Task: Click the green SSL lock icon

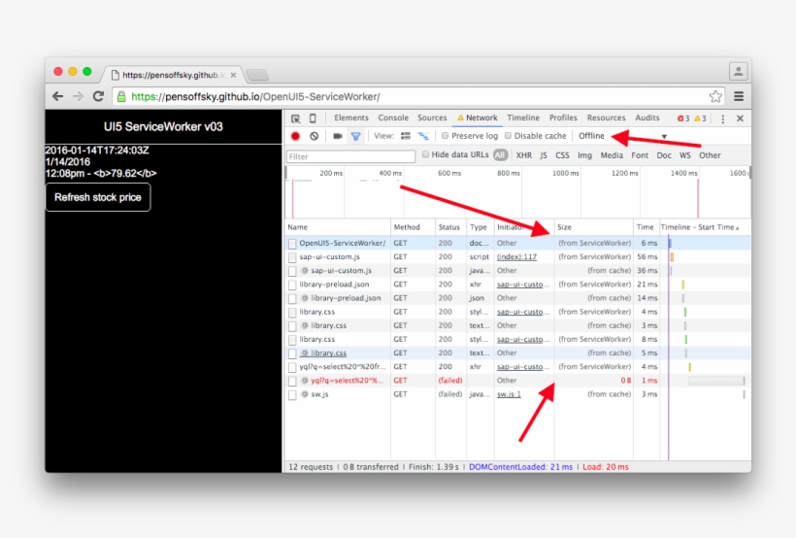Action: point(121,96)
